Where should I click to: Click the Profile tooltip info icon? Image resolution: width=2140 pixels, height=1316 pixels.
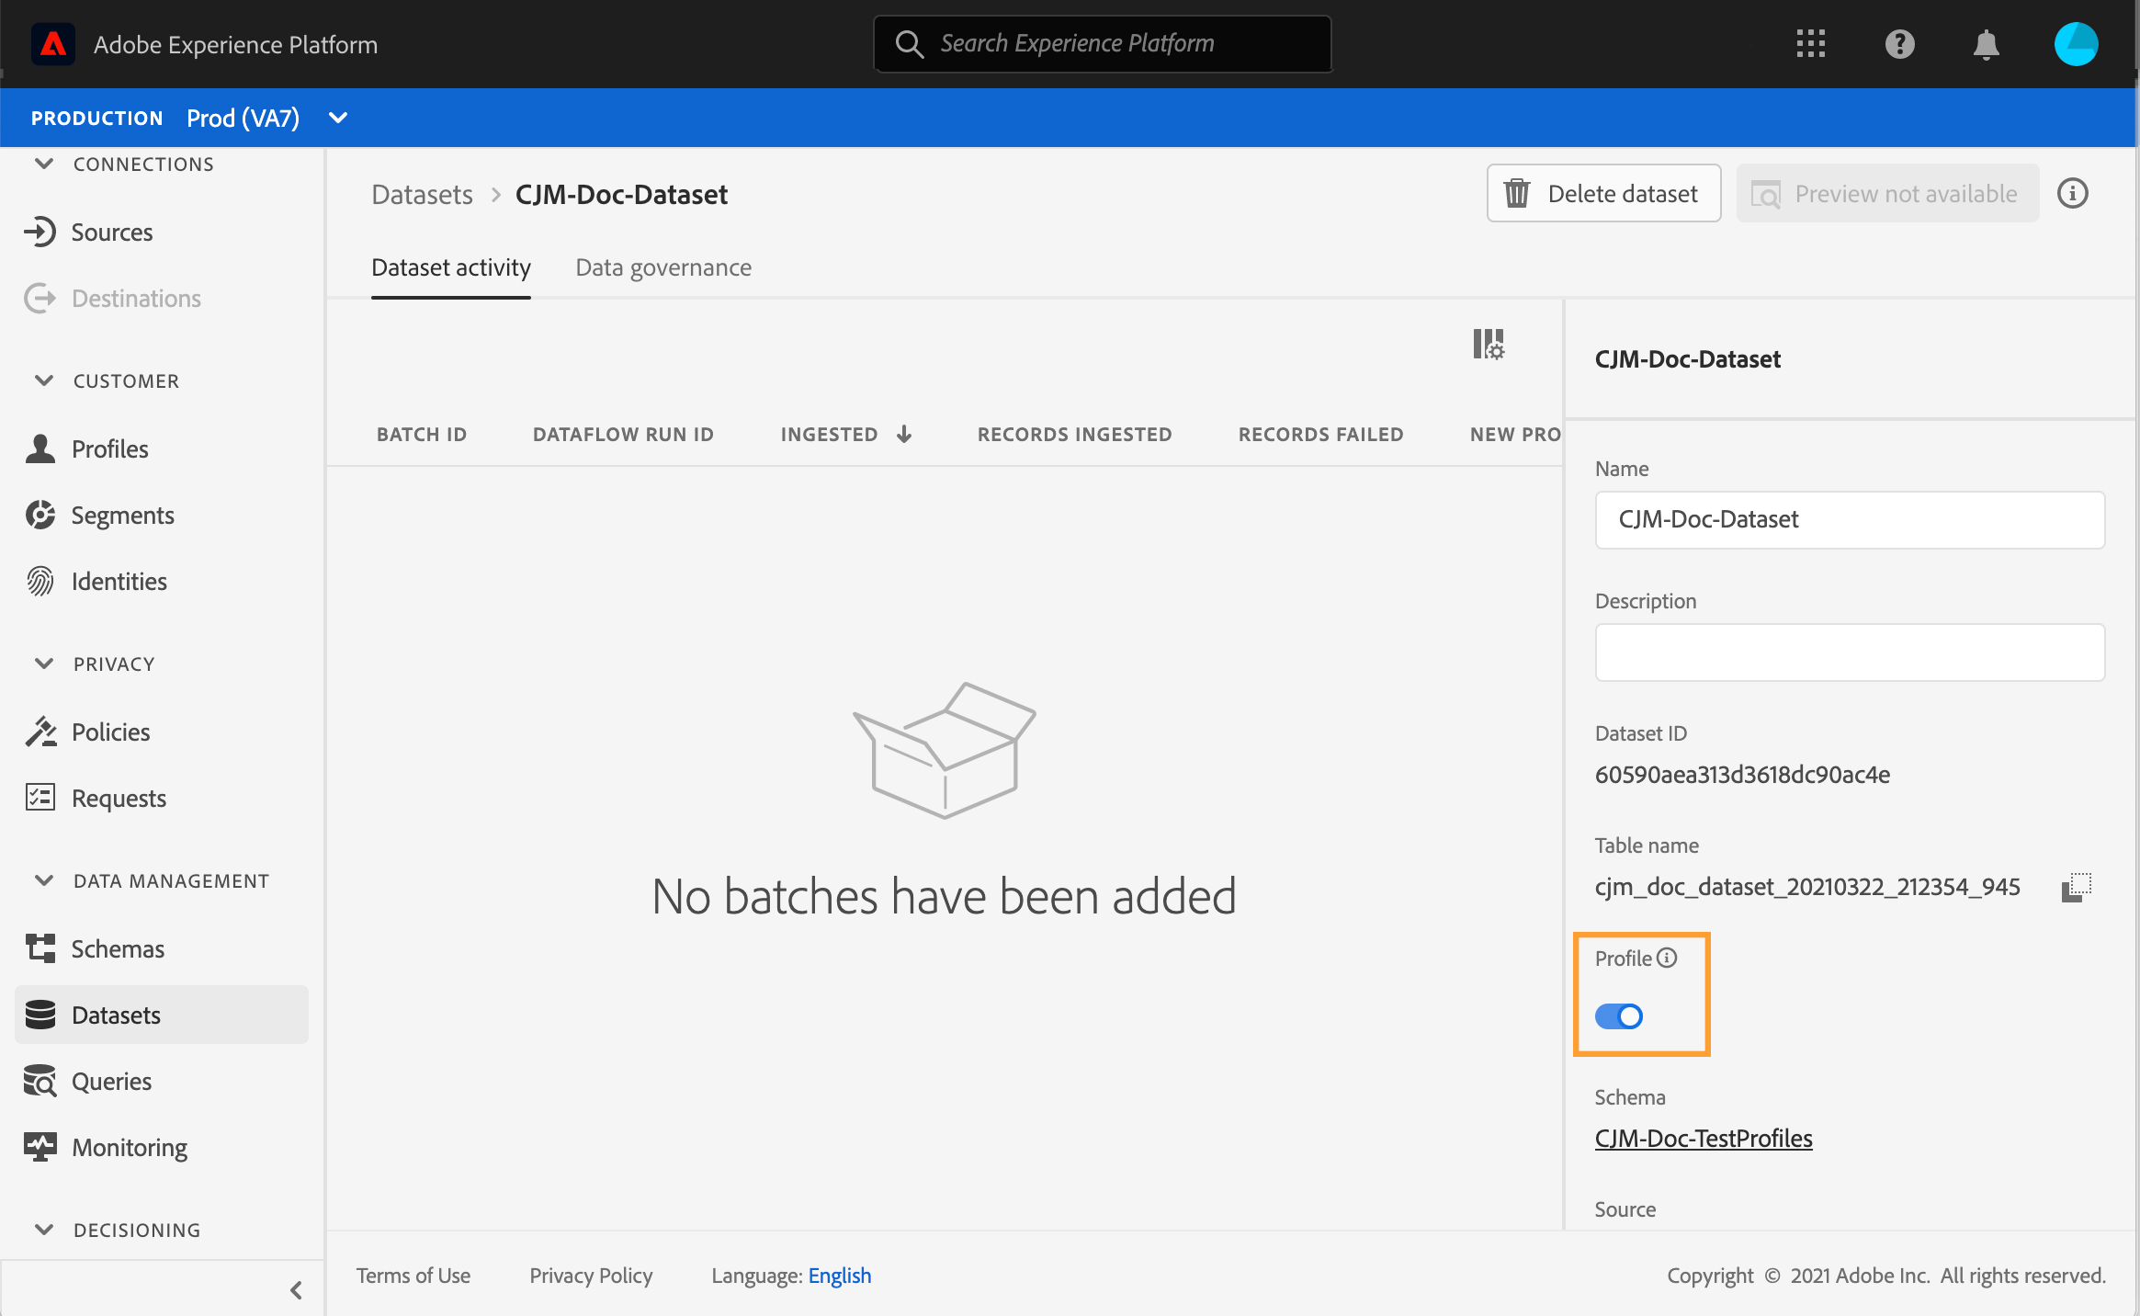[x=1667, y=958]
